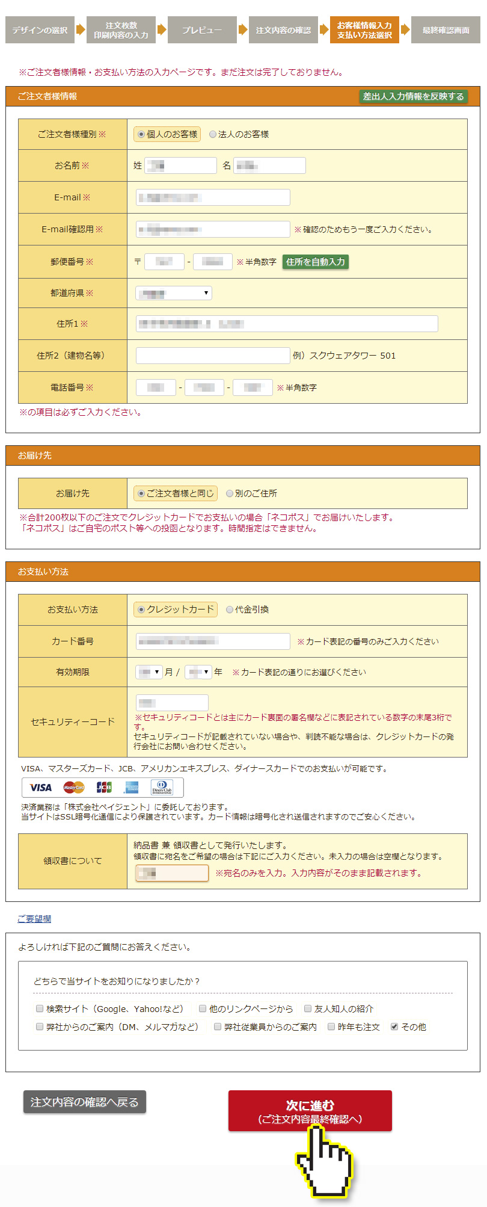Select 代金引換 payment method
Image resolution: width=487 pixels, height=1207 pixels.
[x=230, y=610]
